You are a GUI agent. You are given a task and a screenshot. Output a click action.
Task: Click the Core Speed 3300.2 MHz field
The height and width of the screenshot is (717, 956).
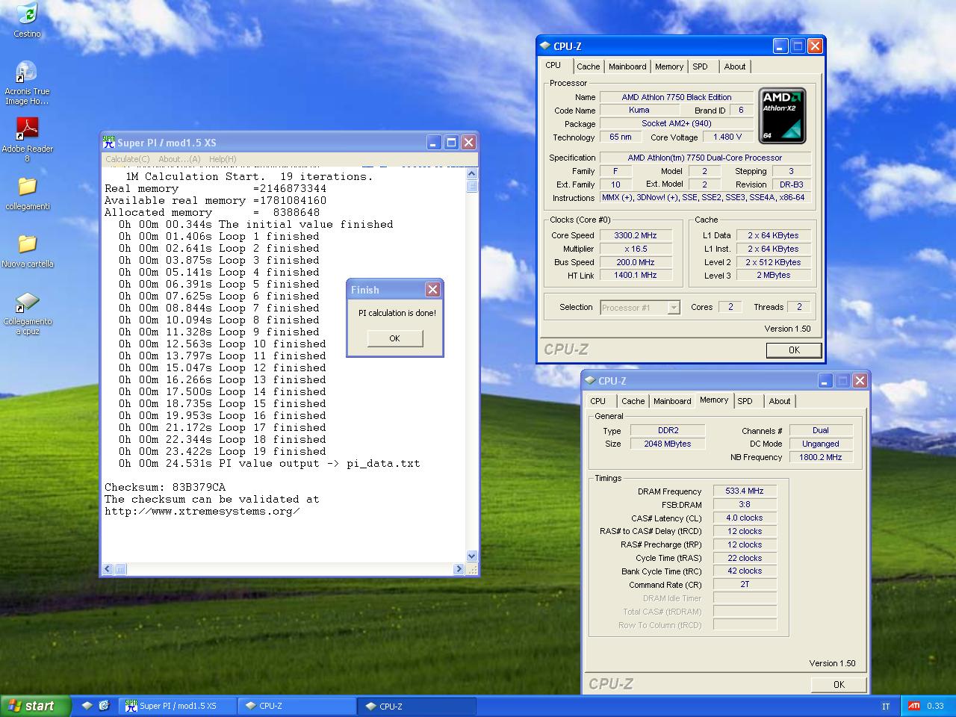click(x=636, y=235)
